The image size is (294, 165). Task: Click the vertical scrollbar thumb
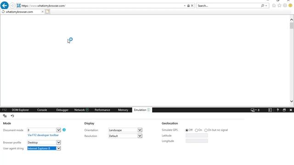click(x=291, y=26)
